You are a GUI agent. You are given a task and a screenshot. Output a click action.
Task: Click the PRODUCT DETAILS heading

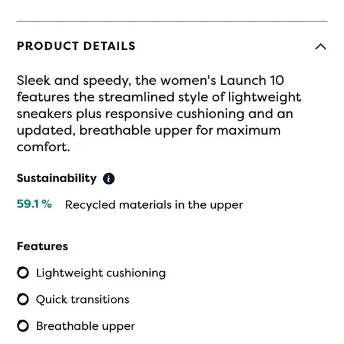pos(76,46)
